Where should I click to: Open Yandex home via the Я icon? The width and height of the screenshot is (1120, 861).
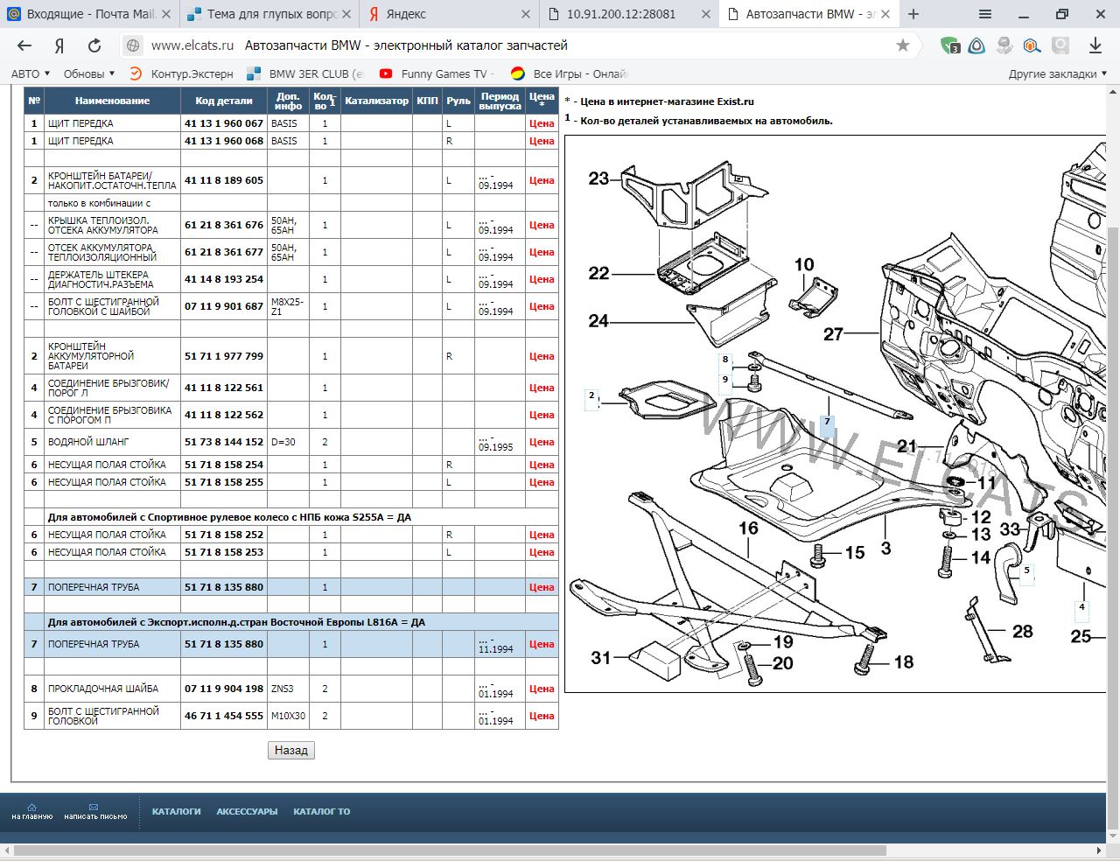pos(59,45)
